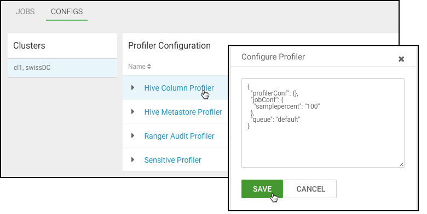Click the CANCEL button

click(x=311, y=189)
